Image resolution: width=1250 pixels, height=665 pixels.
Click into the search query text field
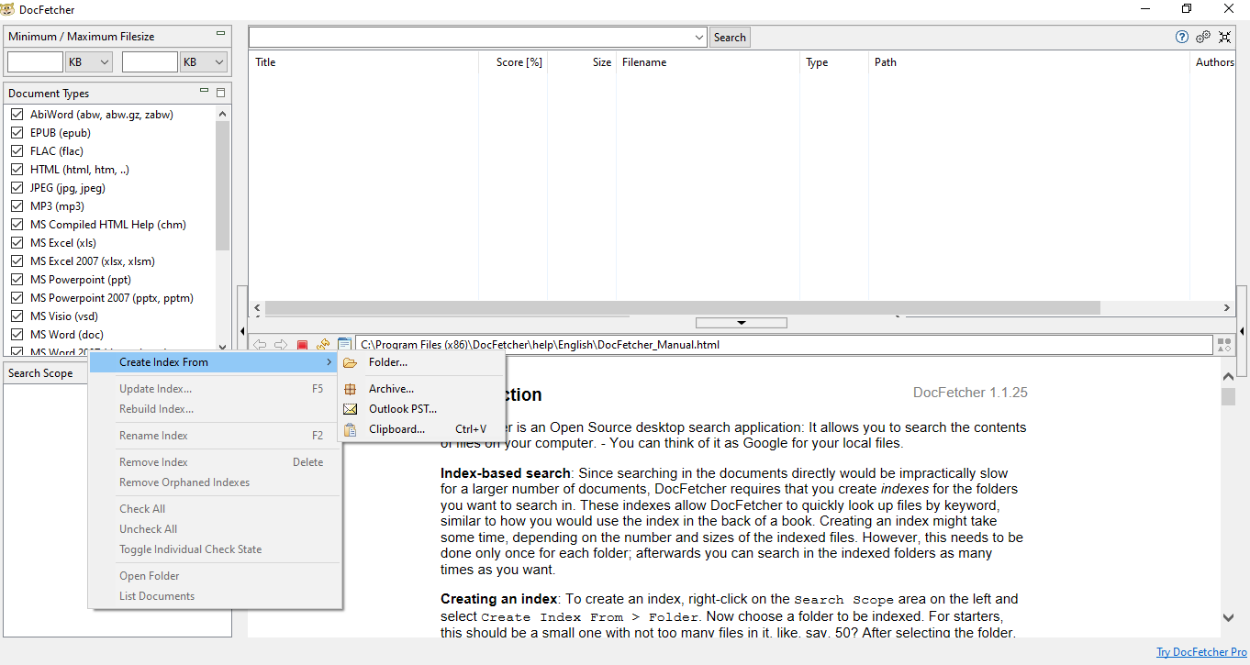(470, 38)
